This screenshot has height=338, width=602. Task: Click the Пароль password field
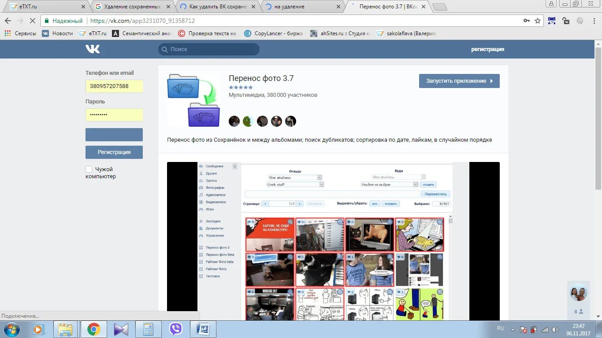[x=114, y=115]
